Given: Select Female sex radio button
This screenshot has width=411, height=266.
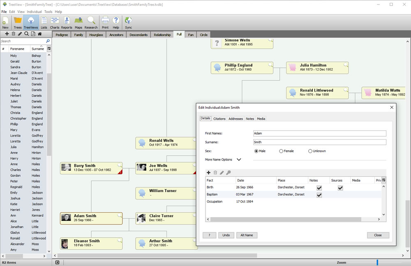Looking at the screenshot, I should [x=281, y=151].
